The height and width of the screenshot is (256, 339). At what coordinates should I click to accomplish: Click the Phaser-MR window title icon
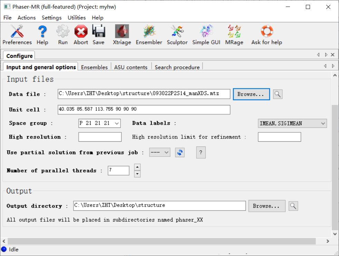coord(7,7)
